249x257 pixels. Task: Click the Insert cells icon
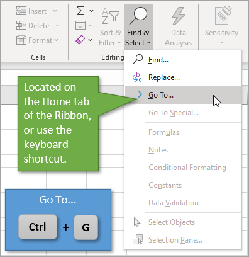tap(21, 11)
